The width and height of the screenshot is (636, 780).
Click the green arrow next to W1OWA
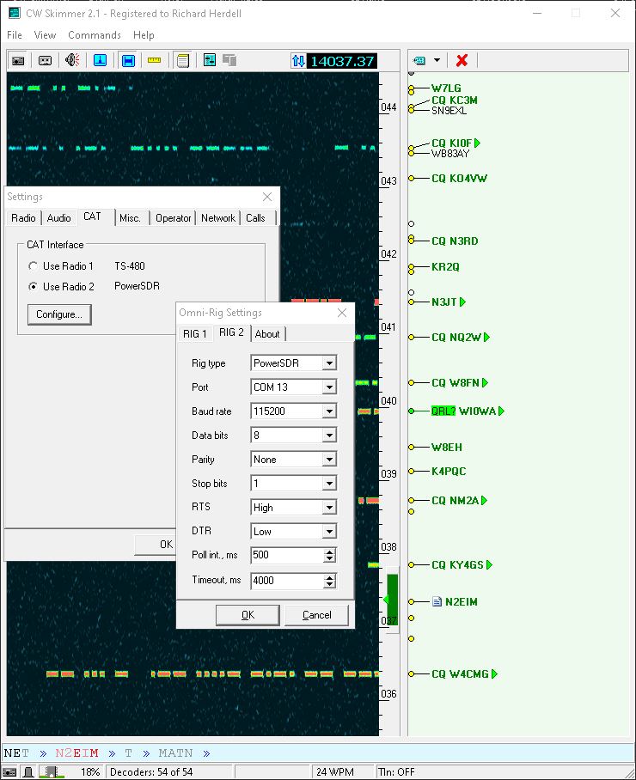coord(501,411)
